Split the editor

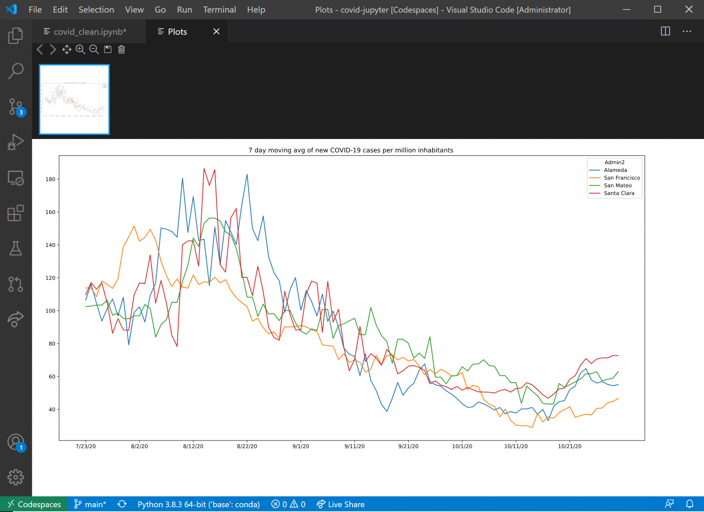coord(666,31)
